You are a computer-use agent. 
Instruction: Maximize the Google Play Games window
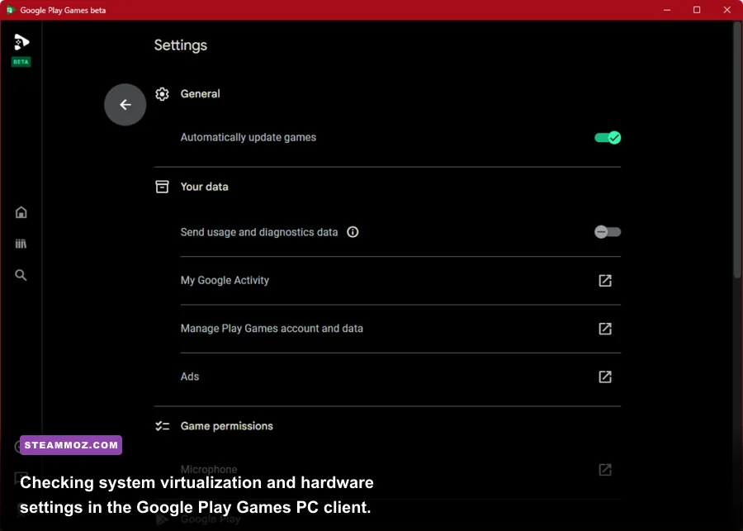(x=697, y=10)
